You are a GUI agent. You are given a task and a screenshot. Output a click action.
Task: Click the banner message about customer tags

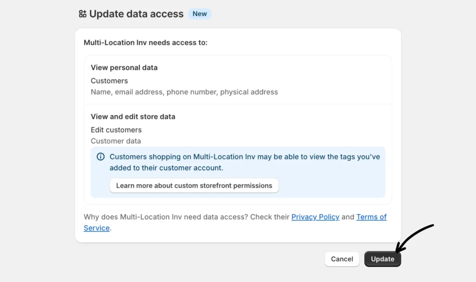tap(245, 162)
